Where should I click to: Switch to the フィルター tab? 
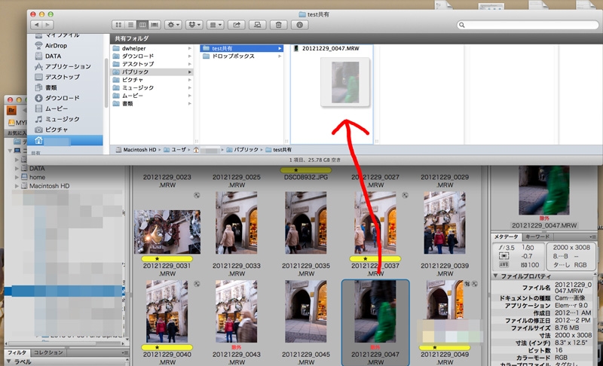click(x=17, y=352)
